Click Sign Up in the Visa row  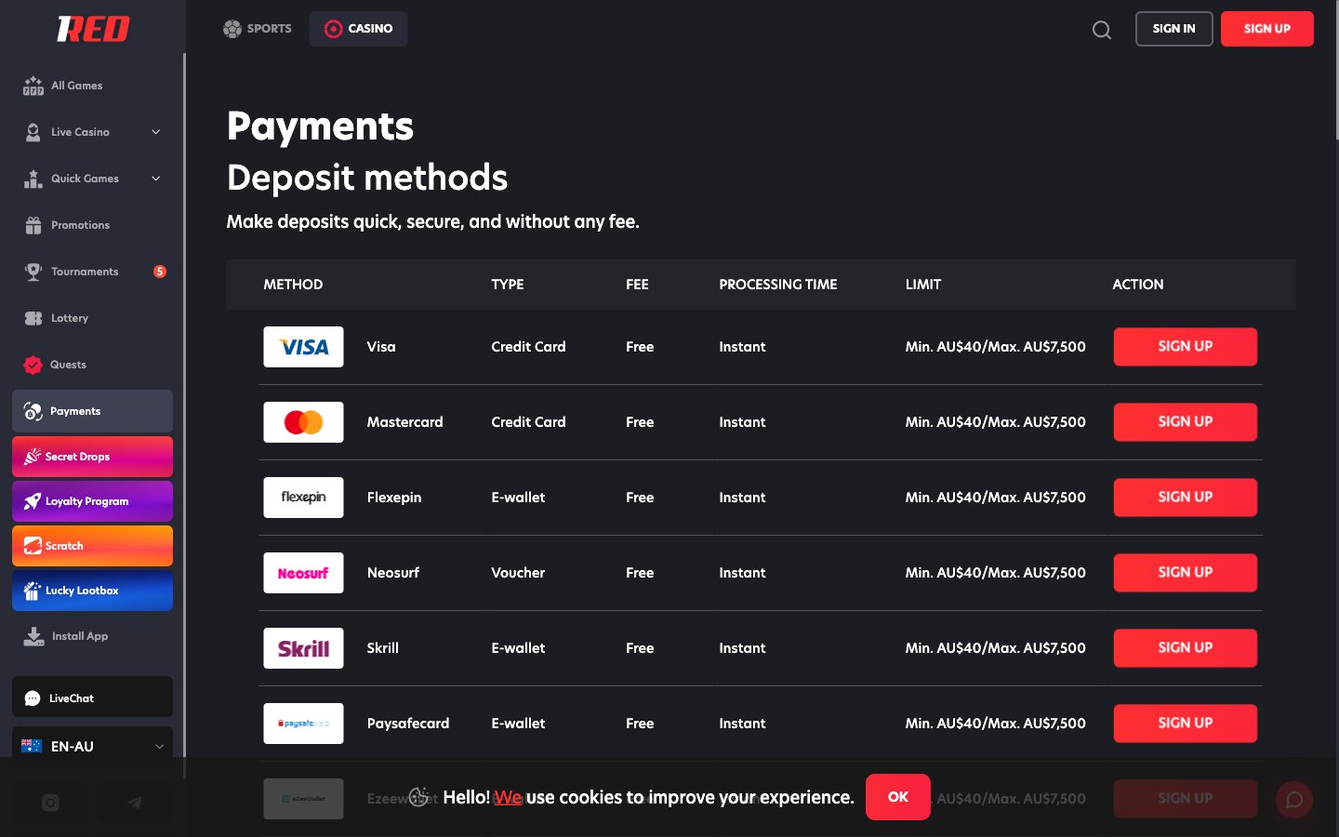(x=1186, y=347)
